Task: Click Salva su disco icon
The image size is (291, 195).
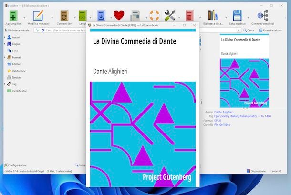Action: click(x=238, y=15)
